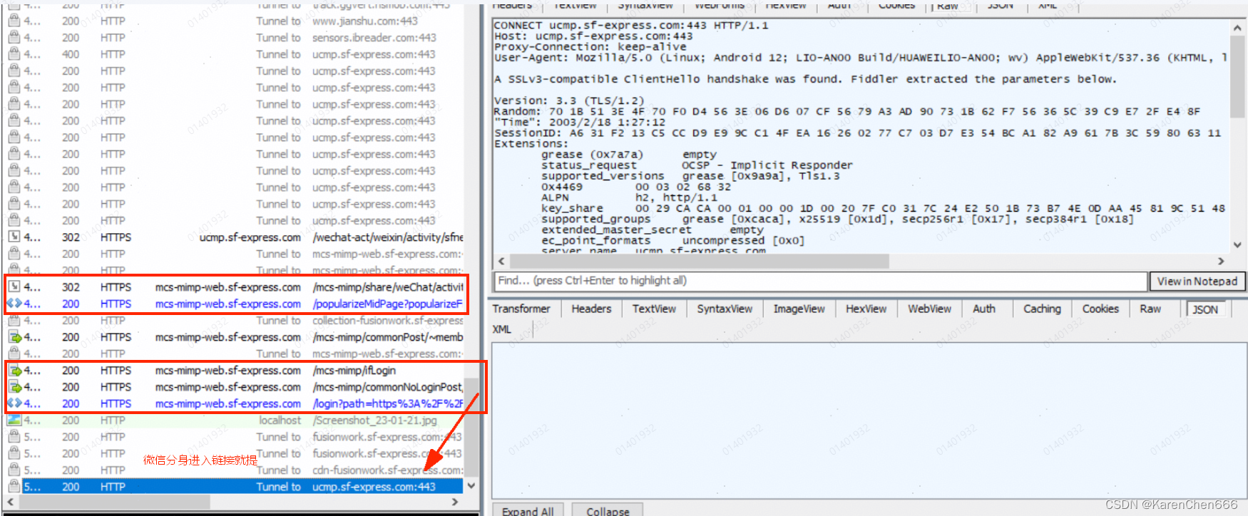
Task: Click lock icon of the 400 status row
Action: pos(14,54)
